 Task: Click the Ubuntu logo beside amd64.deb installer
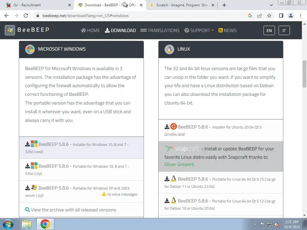[x=174, y=127]
